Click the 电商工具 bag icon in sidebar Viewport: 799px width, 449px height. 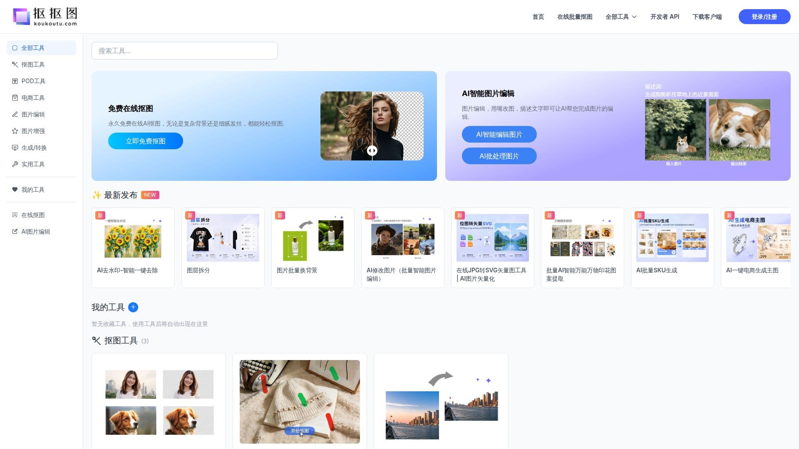[15, 98]
